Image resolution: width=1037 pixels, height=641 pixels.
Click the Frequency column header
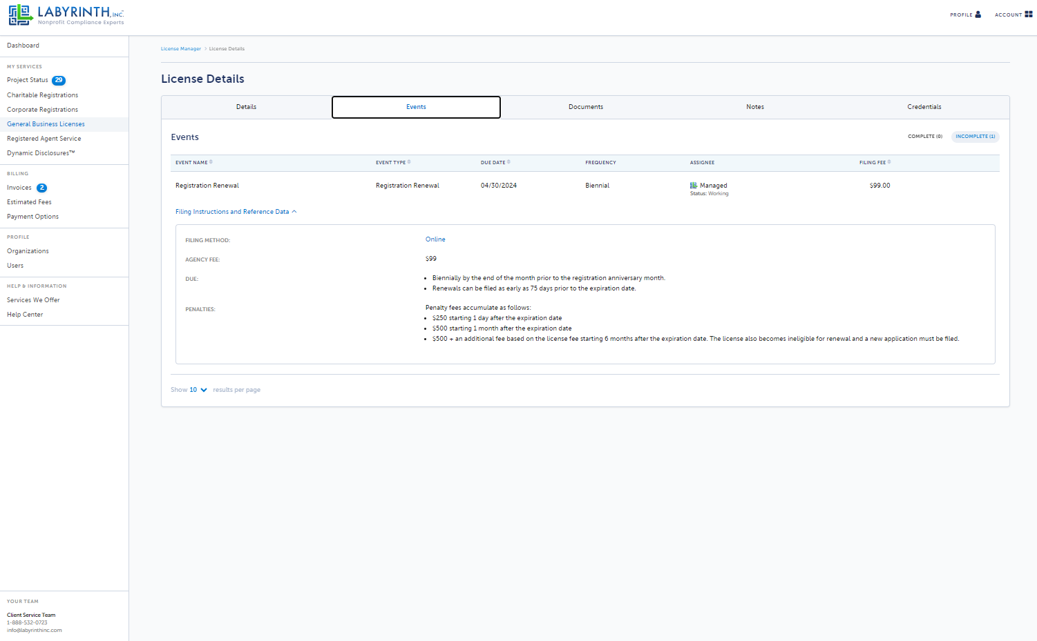tap(600, 163)
